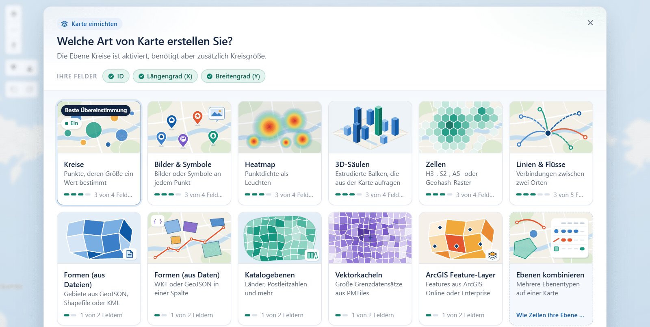Screen dimensions: 650x327
Task: Click Vektorkacheln '1 von 2 Feldern' text
Action: [x=373, y=315]
